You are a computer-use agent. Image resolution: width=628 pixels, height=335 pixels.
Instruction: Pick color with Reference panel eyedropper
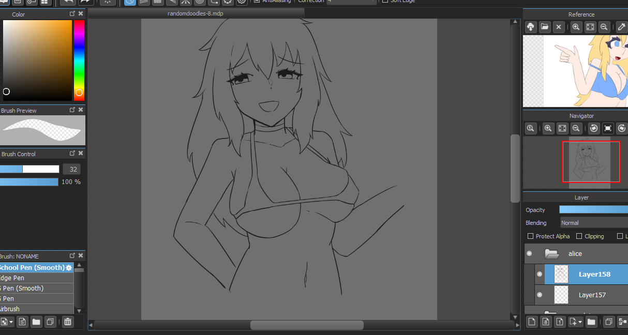(622, 27)
